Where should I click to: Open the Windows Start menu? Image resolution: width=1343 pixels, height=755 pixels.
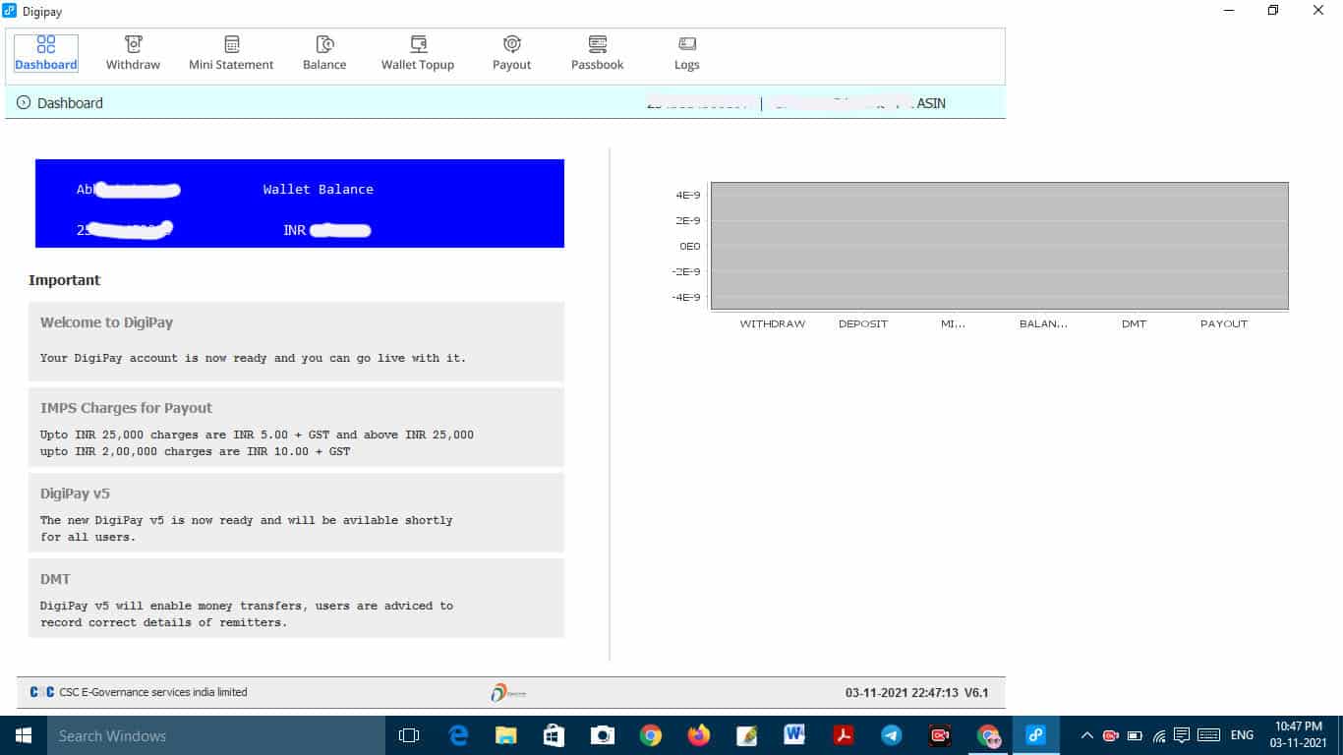tap(23, 735)
